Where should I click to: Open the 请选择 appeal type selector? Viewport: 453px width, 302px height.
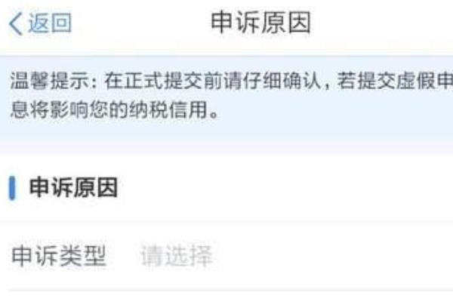177,256
